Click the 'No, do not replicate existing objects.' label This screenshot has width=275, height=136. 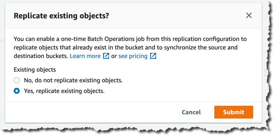73,80
